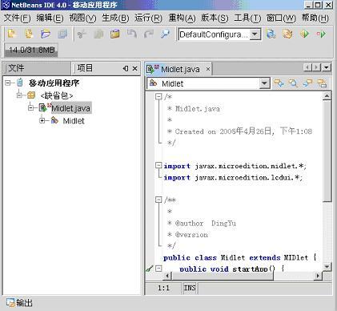Collapse the 移动应用程序 project node

(8, 83)
